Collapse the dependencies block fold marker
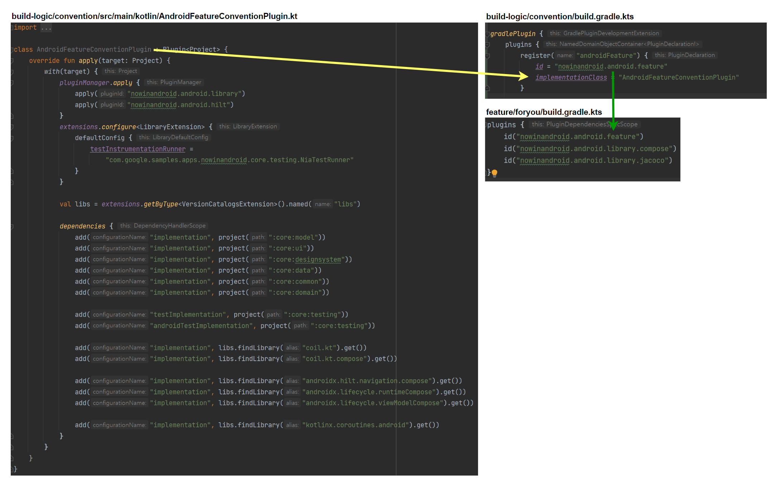The height and width of the screenshot is (487, 780). [12, 227]
